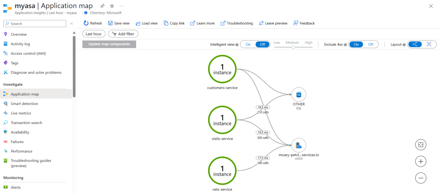439x194 pixels.
Task: Set Exclude 4xx to Off
Action: pyautogui.click(x=371, y=44)
